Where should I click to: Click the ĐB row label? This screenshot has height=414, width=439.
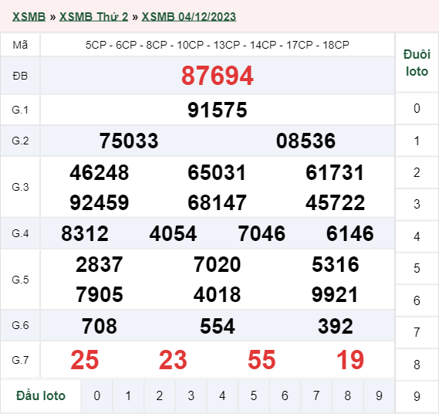click(20, 76)
